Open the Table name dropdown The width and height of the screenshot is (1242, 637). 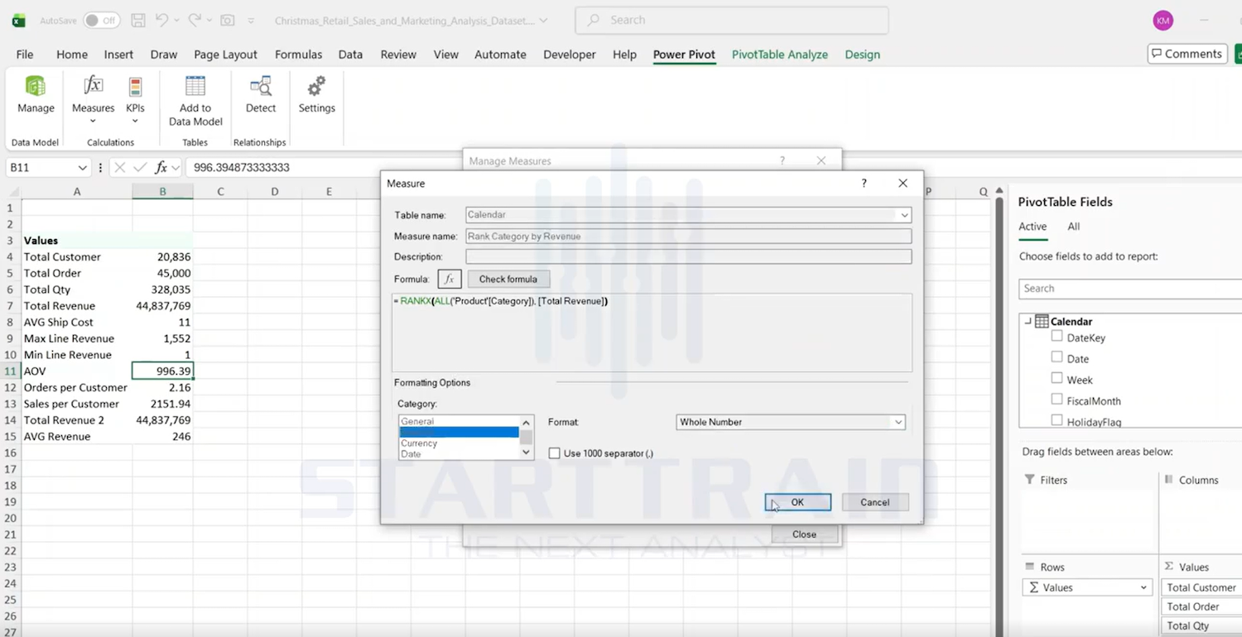pyautogui.click(x=903, y=215)
